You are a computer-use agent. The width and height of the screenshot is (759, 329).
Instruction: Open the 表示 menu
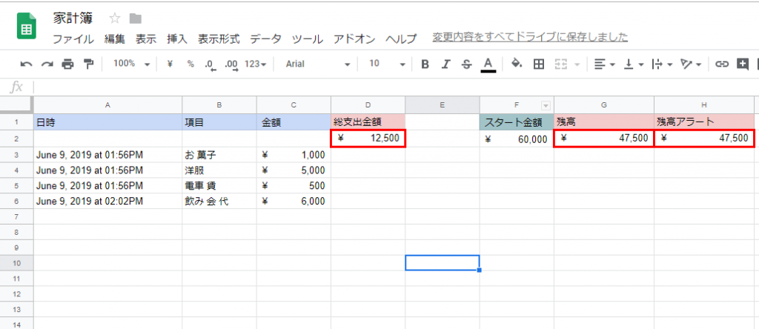(x=146, y=39)
